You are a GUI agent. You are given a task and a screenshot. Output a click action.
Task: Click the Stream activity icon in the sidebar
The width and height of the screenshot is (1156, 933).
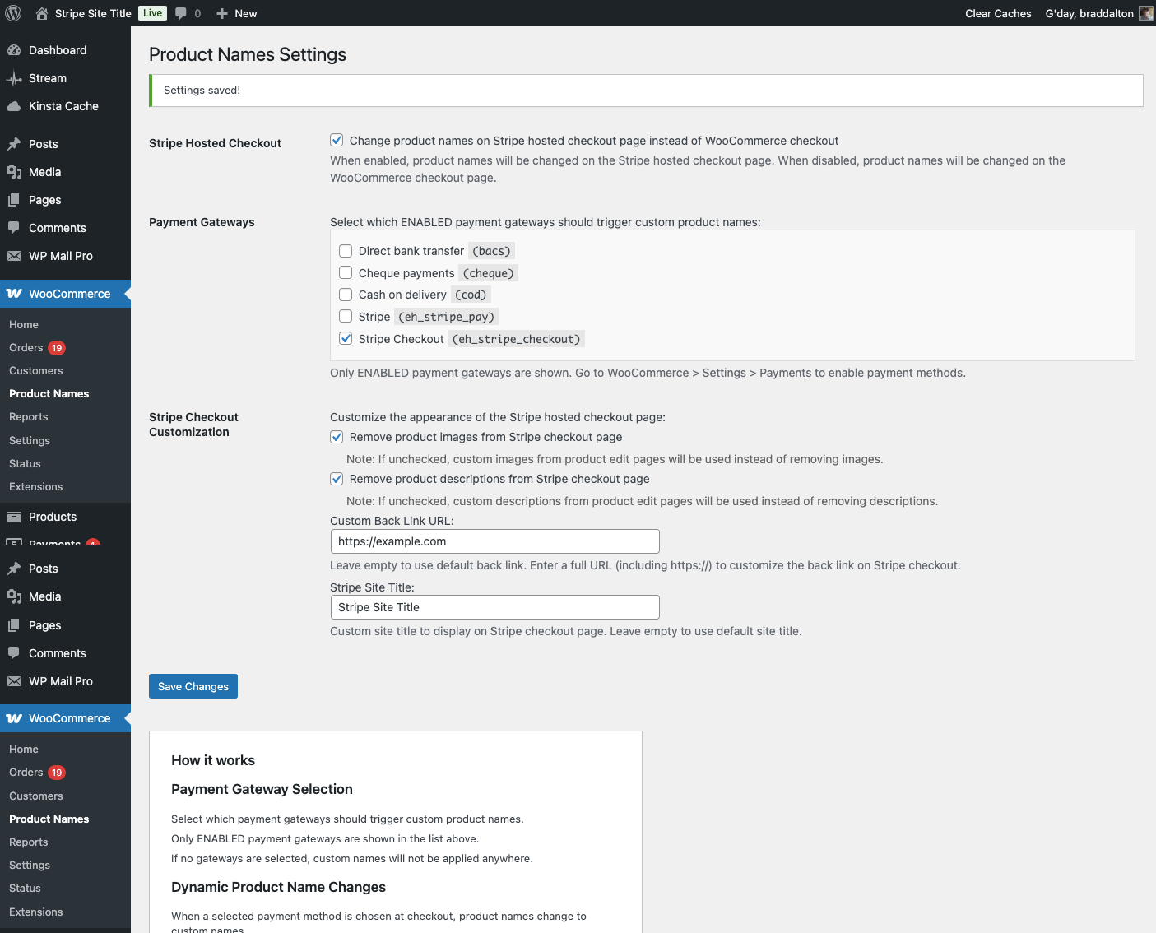(x=14, y=78)
